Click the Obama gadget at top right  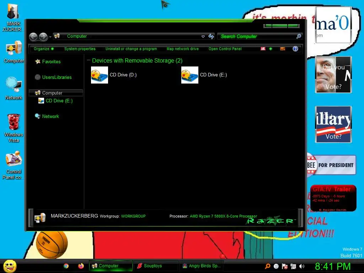tap(333, 25)
